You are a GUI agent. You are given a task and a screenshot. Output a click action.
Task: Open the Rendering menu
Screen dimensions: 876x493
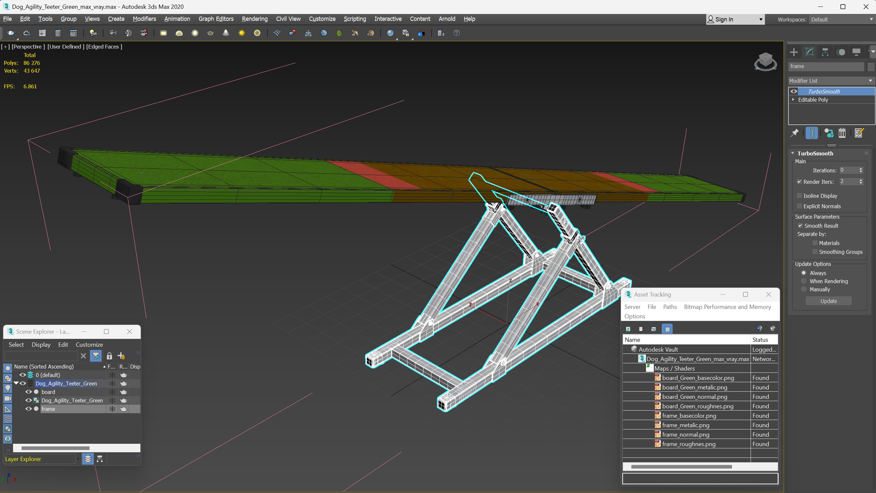(x=254, y=19)
